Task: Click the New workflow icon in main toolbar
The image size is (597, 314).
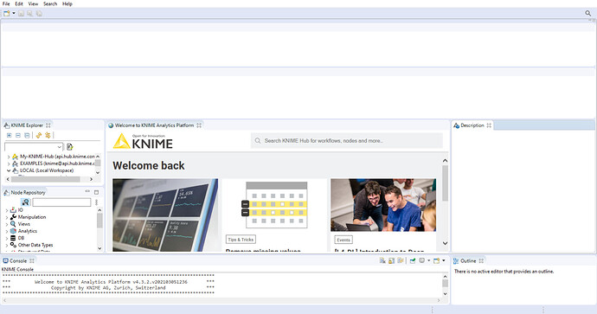Action: click(x=6, y=13)
